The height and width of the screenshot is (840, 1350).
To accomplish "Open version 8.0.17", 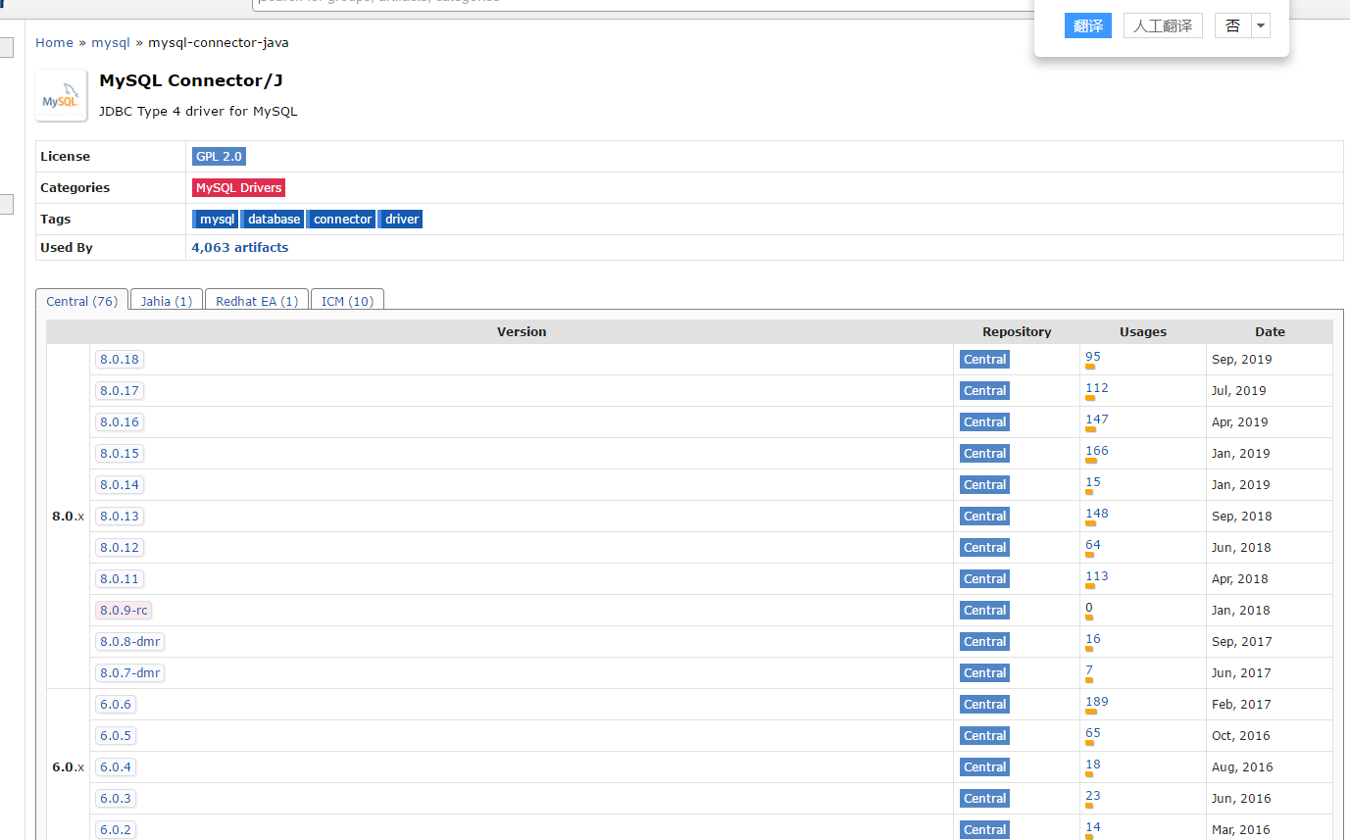I will point(120,390).
